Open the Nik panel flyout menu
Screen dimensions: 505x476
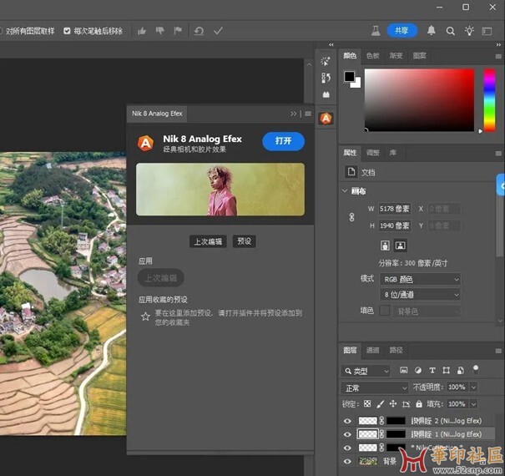click(x=308, y=114)
